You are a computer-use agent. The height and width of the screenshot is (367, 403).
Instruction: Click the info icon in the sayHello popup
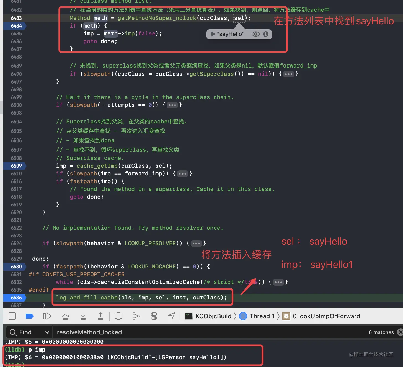tap(266, 34)
